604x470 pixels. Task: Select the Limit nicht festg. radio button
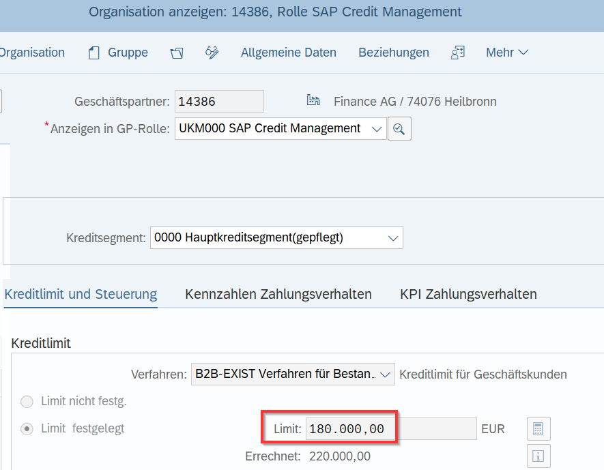point(25,402)
